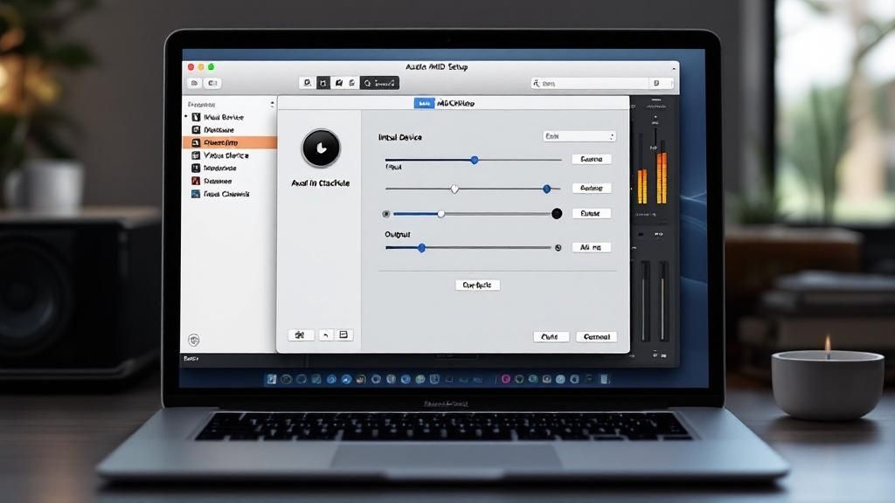Click the dark highlighted icon in the toolbar segment
Viewport: 895px width, 503px height.
click(323, 83)
